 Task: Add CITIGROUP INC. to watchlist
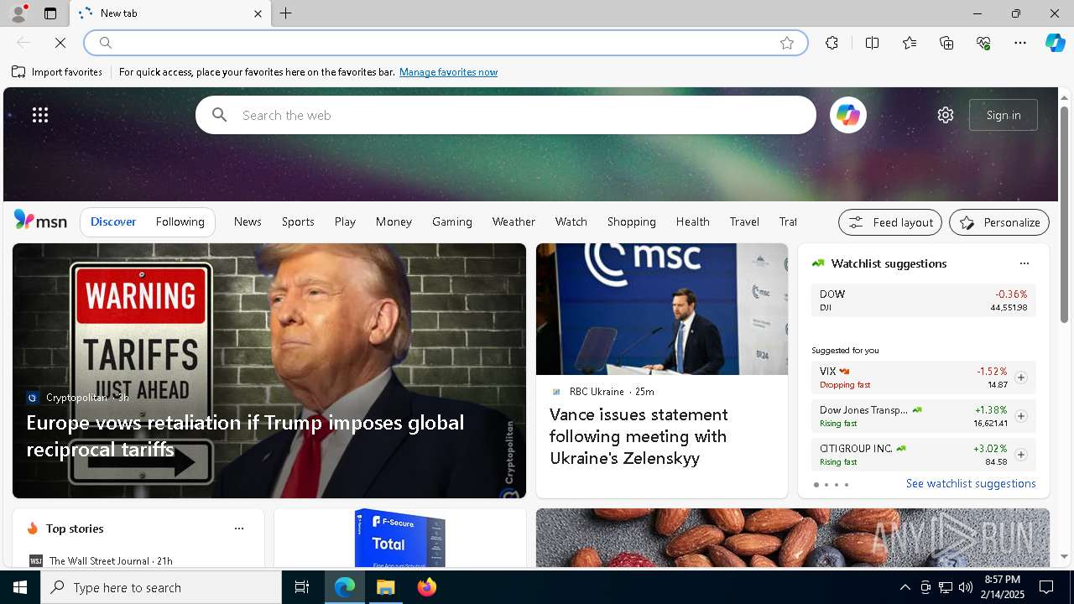(x=1020, y=455)
